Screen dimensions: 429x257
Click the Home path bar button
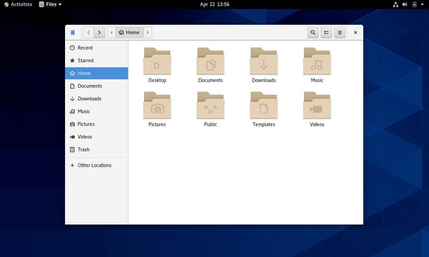coord(129,32)
